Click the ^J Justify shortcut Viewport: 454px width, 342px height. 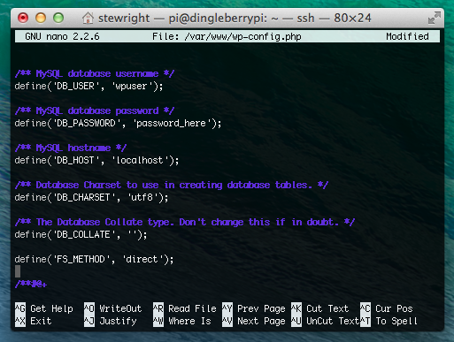[x=111, y=321]
